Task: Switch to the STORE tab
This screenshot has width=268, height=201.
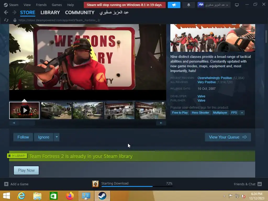Action: click(28, 13)
